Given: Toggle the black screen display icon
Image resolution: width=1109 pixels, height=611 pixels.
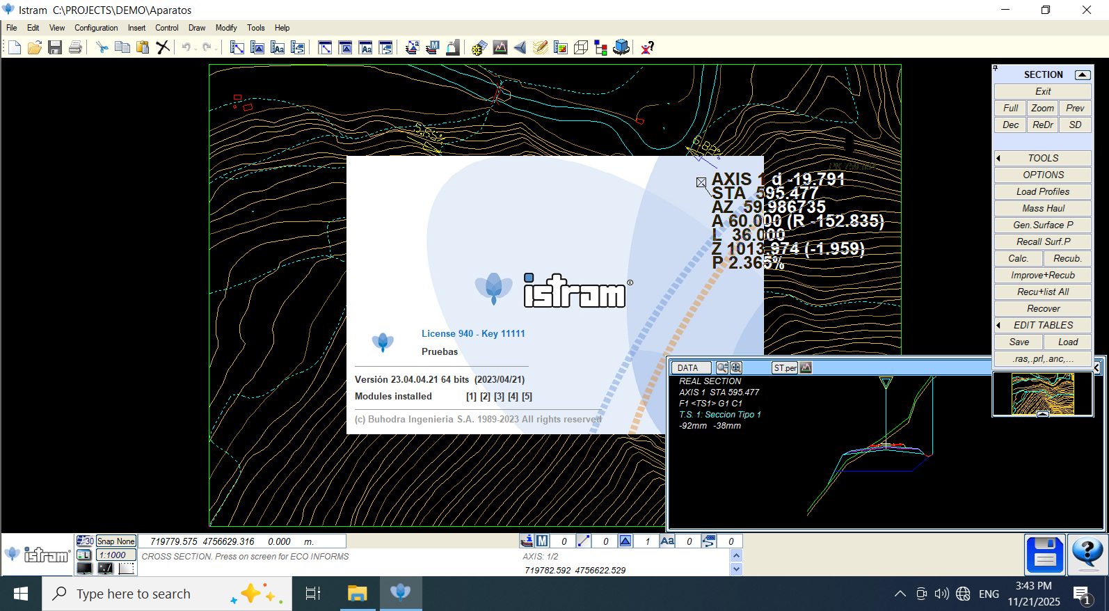Looking at the screenshot, I should pos(84,569).
